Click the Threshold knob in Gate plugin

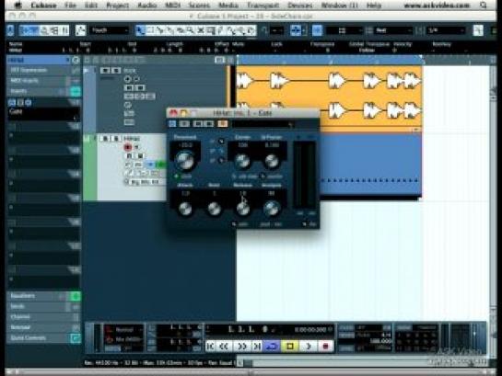coord(185,160)
